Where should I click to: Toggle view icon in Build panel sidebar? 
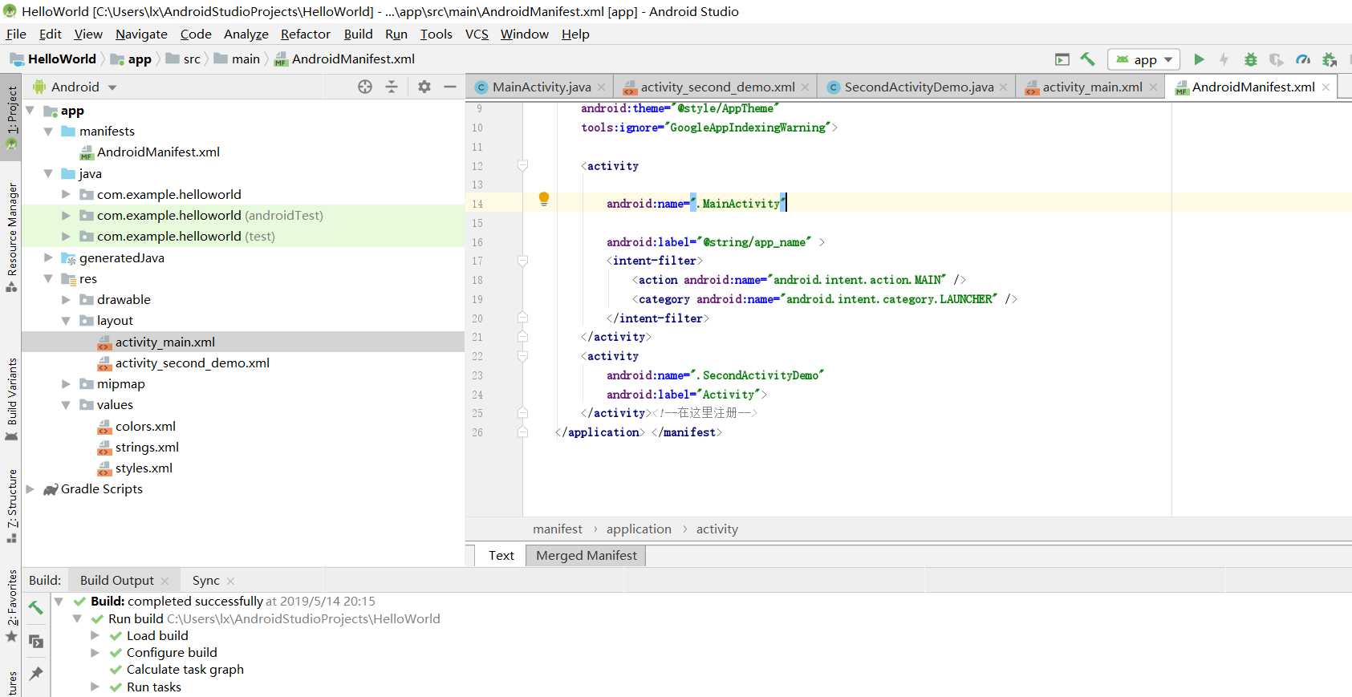coord(35,641)
